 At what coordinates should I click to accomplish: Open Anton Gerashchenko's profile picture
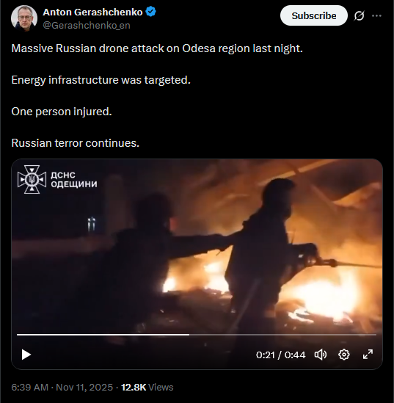pos(24,18)
